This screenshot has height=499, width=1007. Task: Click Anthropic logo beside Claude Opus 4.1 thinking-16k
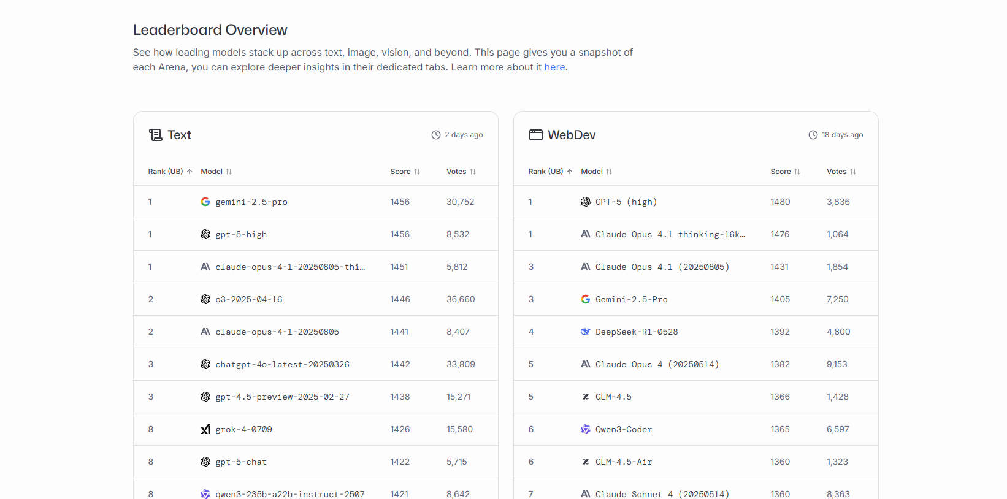tap(586, 234)
